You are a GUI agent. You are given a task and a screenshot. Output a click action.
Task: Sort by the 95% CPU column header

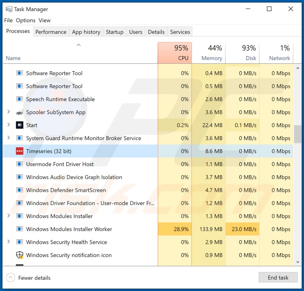[x=175, y=53]
